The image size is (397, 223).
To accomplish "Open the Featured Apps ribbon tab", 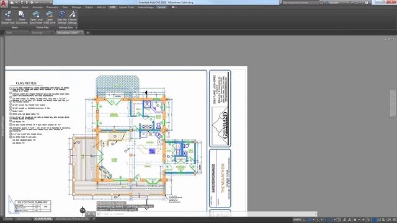I will click(x=146, y=7).
